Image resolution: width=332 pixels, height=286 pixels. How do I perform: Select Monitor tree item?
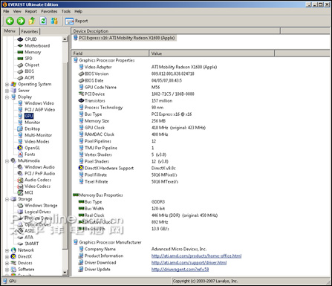(x=32, y=123)
